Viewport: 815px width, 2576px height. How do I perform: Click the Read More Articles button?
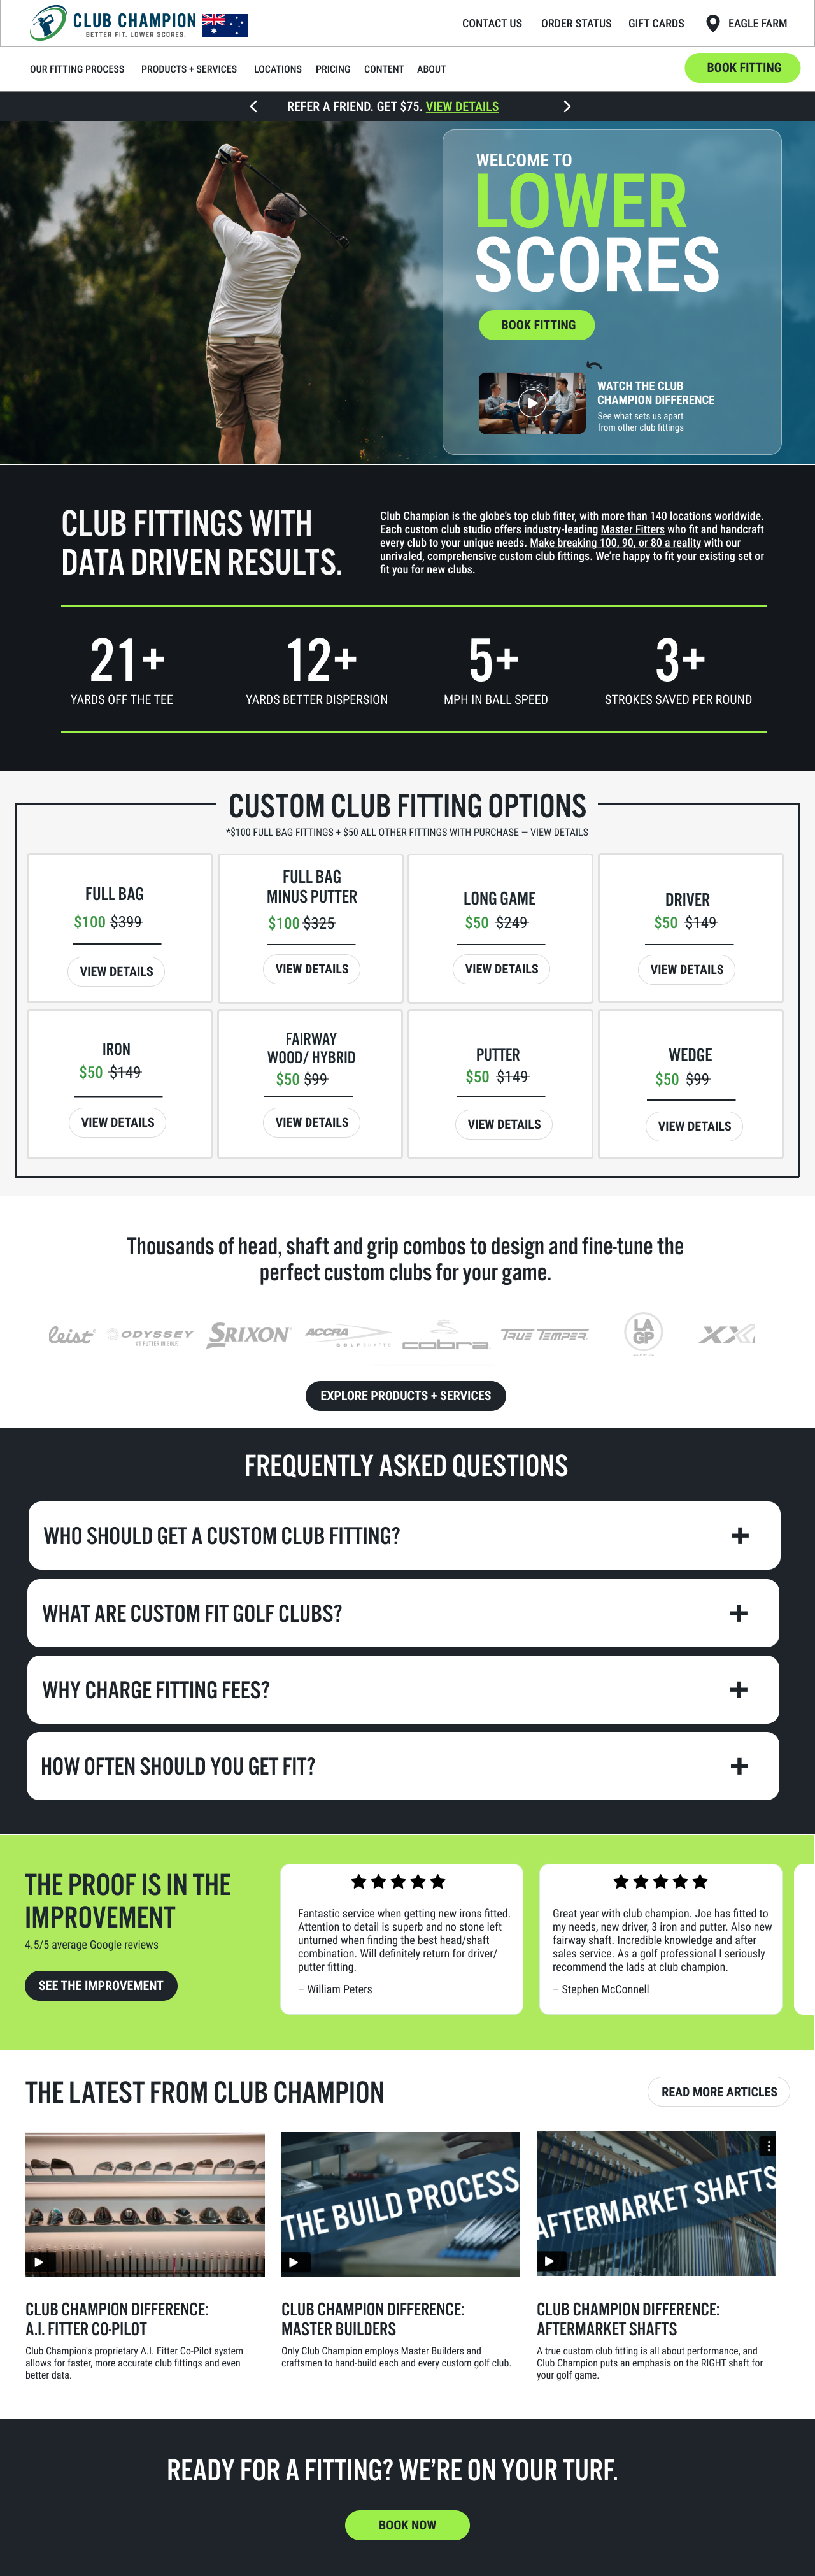[x=718, y=2091]
